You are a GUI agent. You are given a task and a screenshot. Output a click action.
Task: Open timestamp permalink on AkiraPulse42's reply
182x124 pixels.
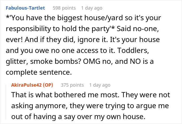100,85
